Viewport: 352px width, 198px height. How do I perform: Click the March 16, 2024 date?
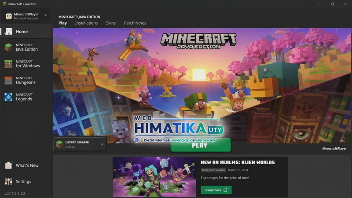tap(238, 170)
